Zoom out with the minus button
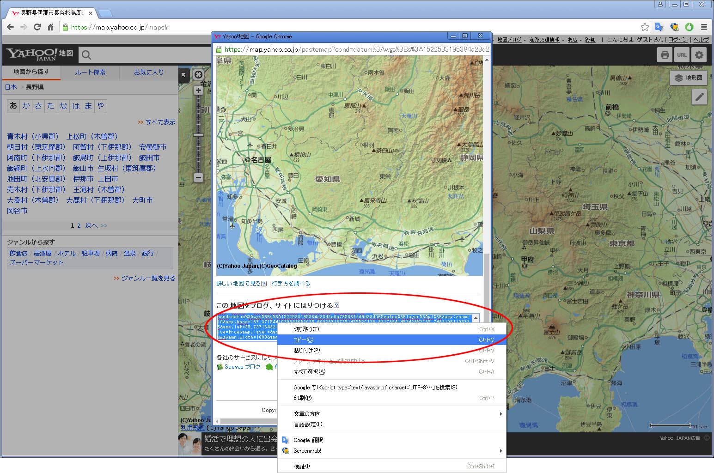Viewport: 714px width, 473px height. pyautogui.click(x=198, y=177)
